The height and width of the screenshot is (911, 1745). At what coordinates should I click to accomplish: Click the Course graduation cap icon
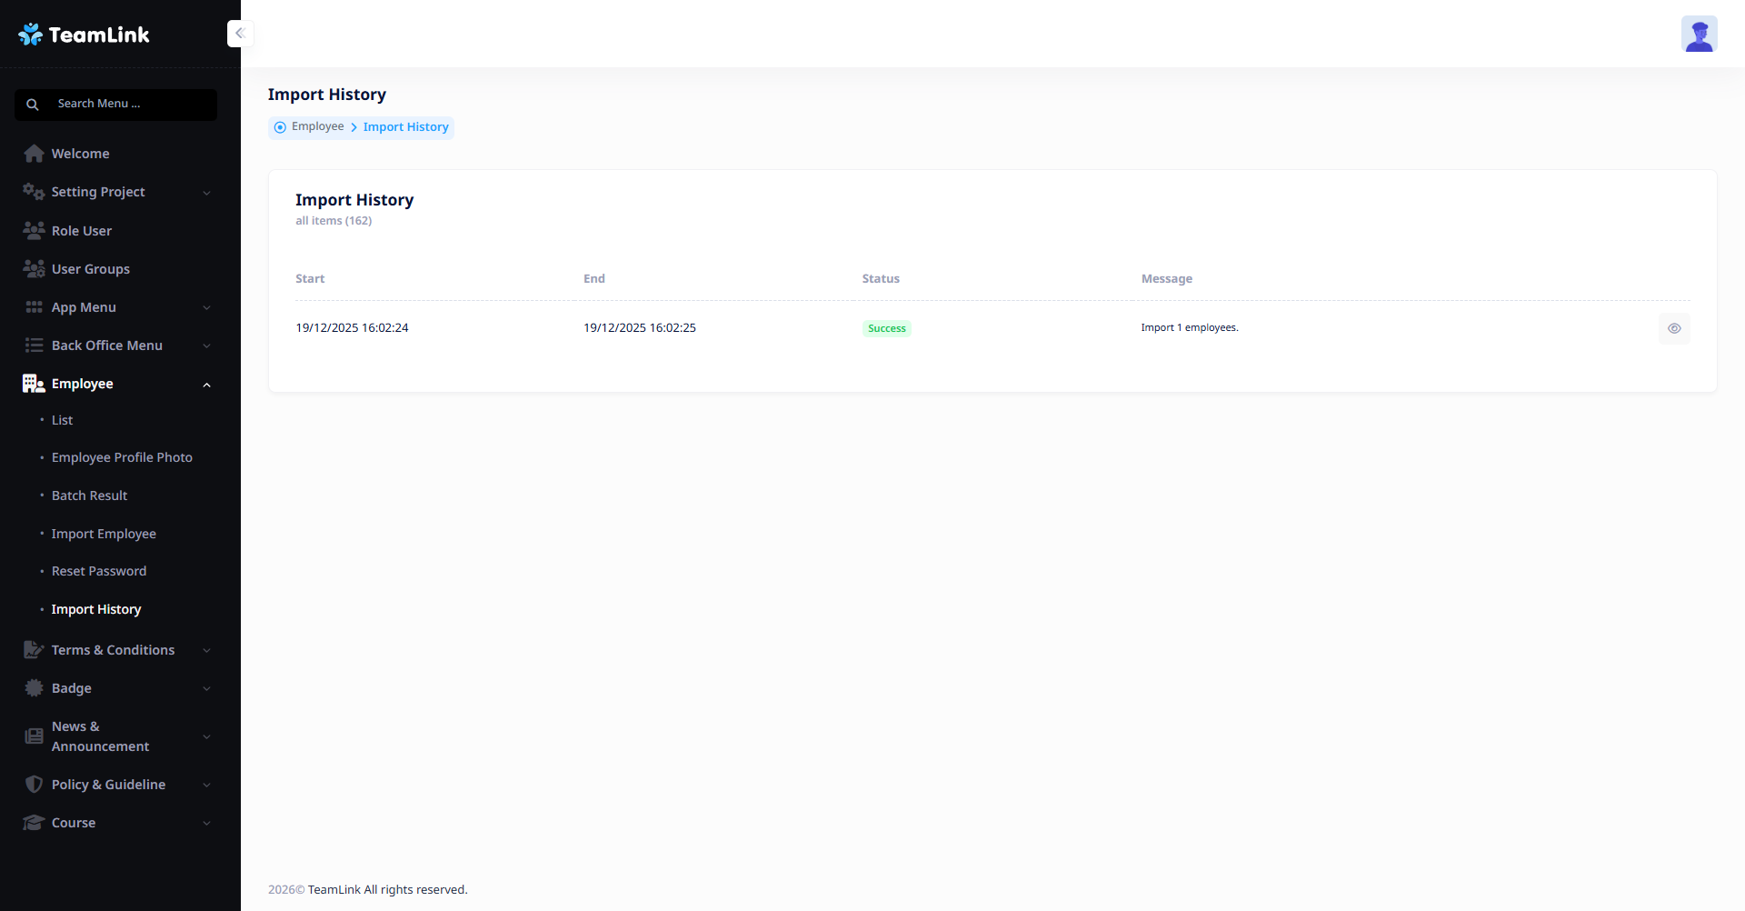tap(34, 823)
